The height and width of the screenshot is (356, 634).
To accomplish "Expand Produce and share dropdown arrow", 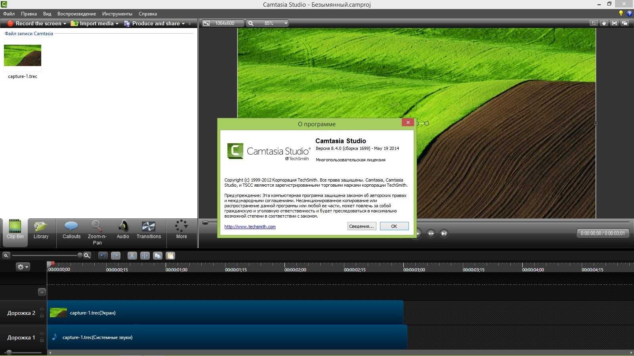I will pyautogui.click(x=183, y=24).
